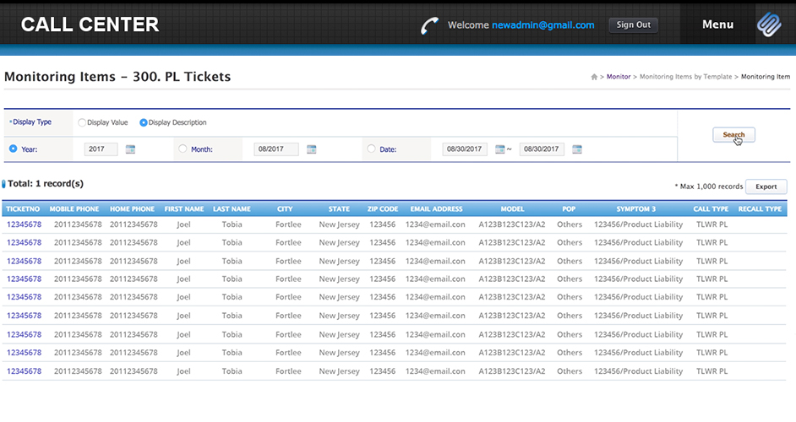Select the Date radio button
This screenshot has height=422, width=796.
(371, 149)
